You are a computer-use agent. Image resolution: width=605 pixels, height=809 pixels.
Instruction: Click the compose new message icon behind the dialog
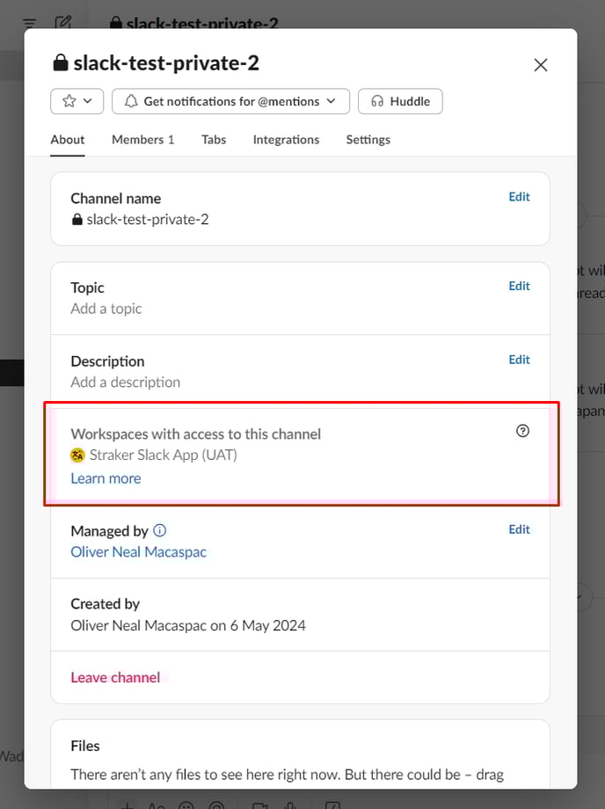pyautogui.click(x=63, y=22)
